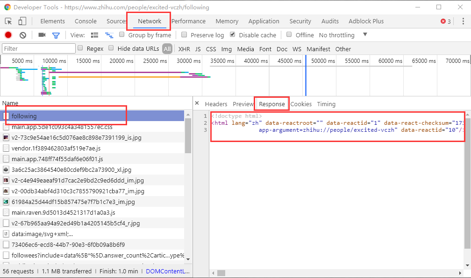Screen dimensions: 471x278
Task: Enable Hide data URLs checkbox
Action: tap(111, 48)
